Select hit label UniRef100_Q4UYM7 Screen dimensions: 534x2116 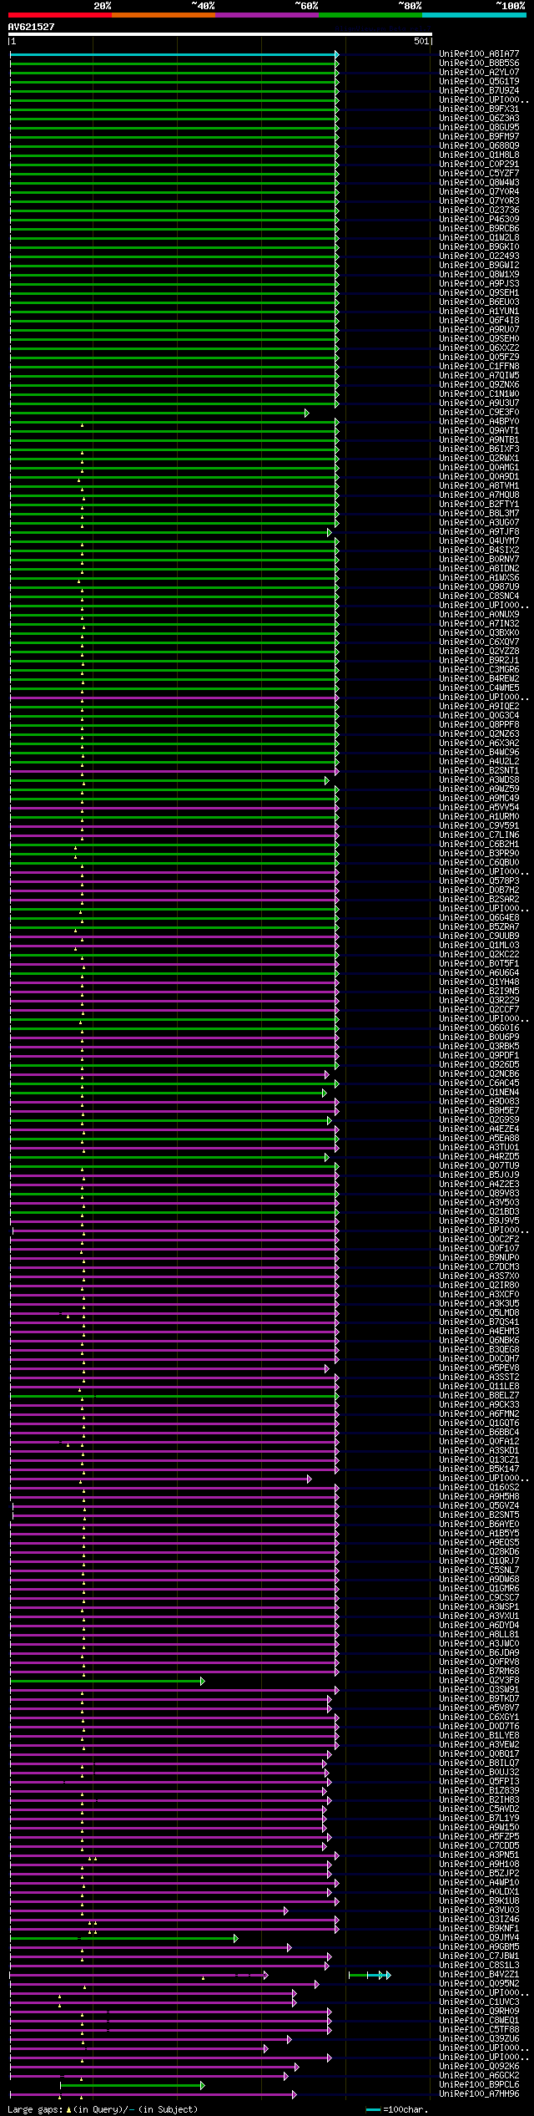tap(479, 541)
